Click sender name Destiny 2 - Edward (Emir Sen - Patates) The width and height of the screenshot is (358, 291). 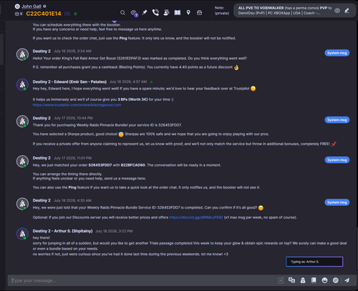point(69,82)
